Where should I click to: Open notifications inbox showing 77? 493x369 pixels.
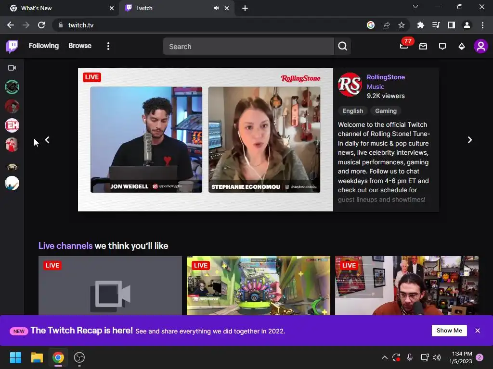click(x=404, y=46)
